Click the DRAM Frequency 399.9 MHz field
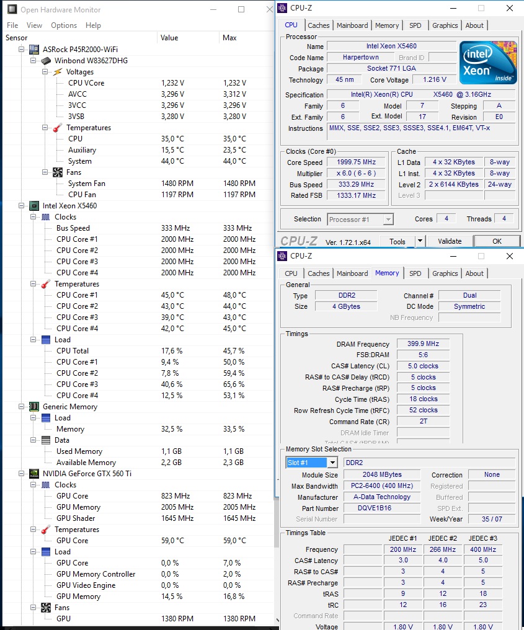This screenshot has height=630, width=524. [x=423, y=344]
